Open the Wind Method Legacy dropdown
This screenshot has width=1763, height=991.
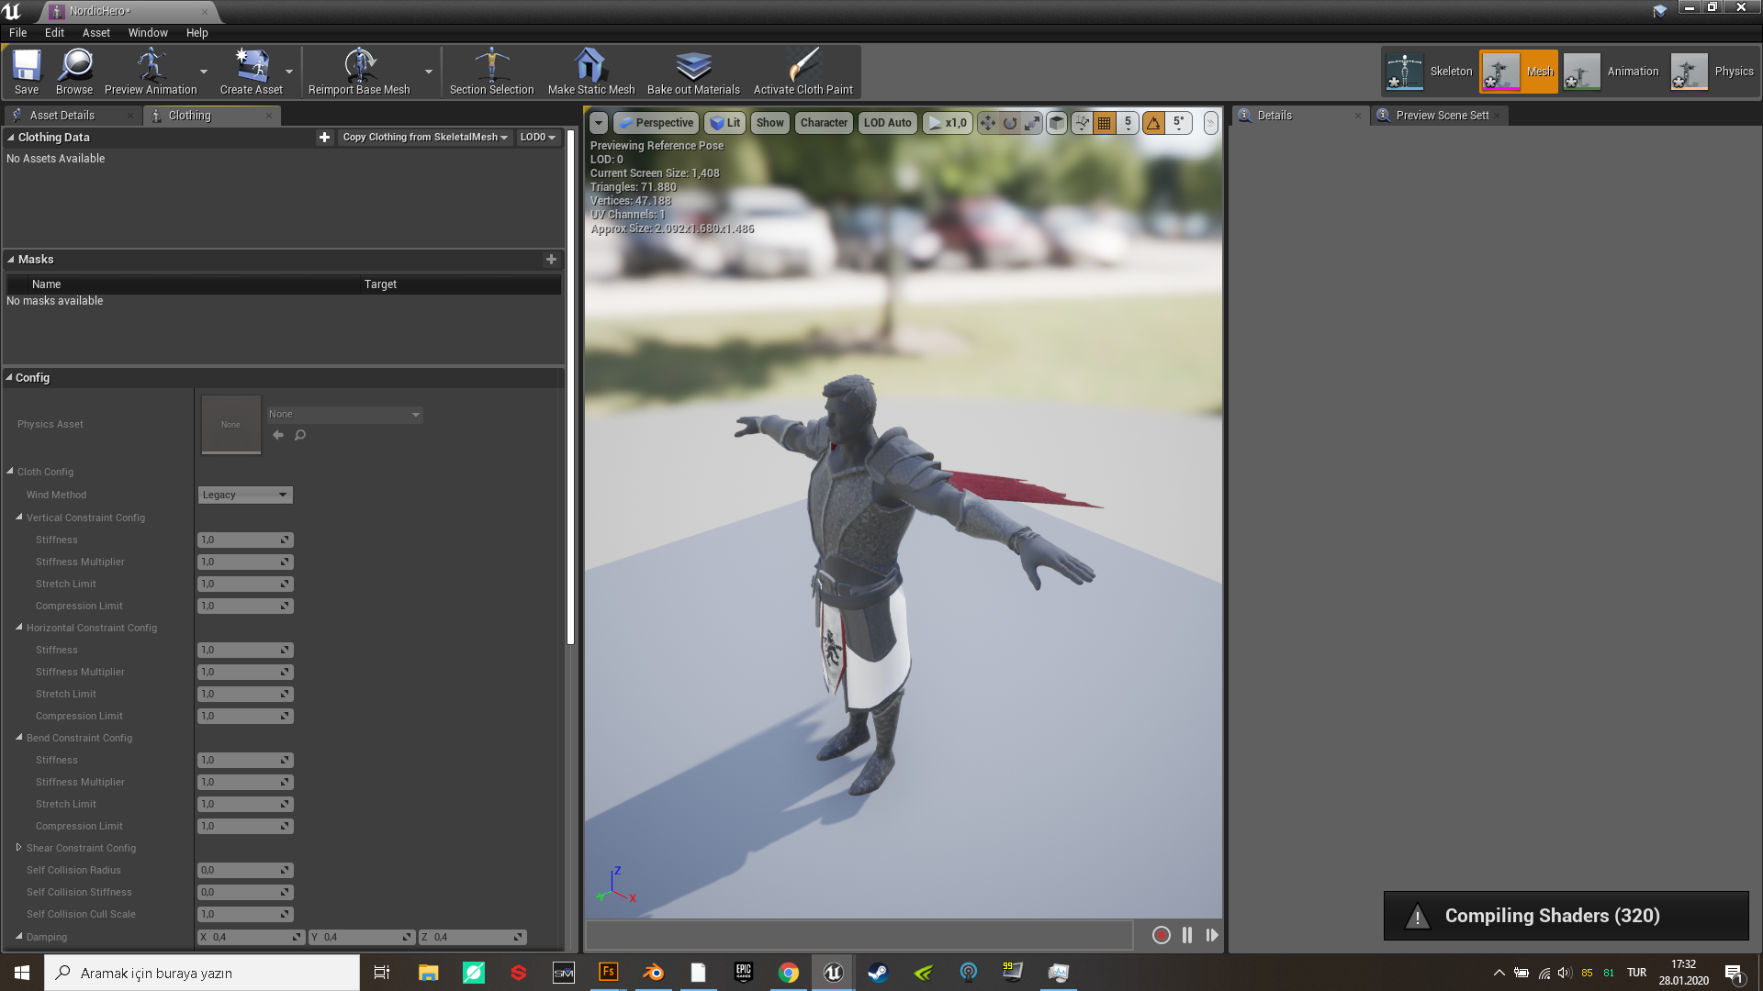[245, 495]
